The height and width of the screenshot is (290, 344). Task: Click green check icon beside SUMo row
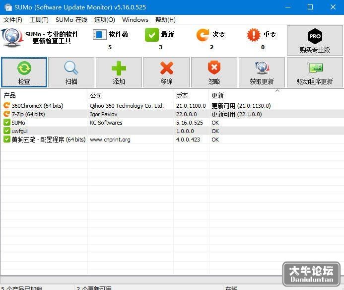tap(6, 122)
